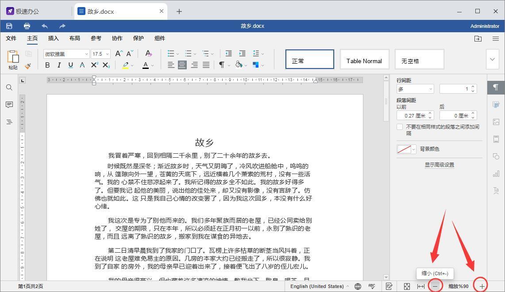505x292 pixels.
Task: Click the 背景颜色 background color swatch
Action: (x=405, y=149)
